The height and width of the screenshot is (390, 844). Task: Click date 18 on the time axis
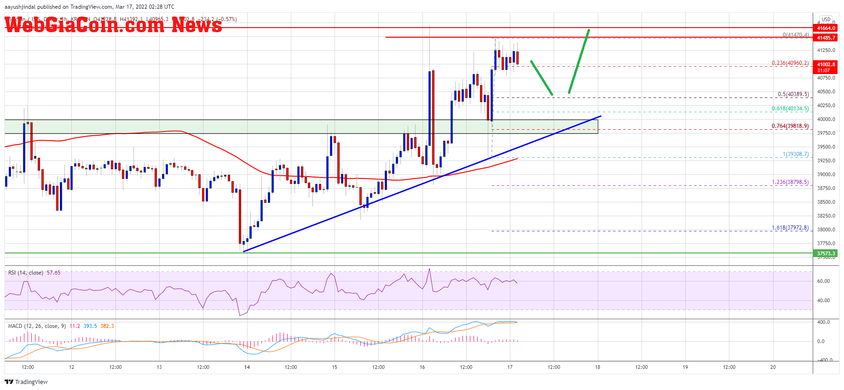(x=597, y=367)
